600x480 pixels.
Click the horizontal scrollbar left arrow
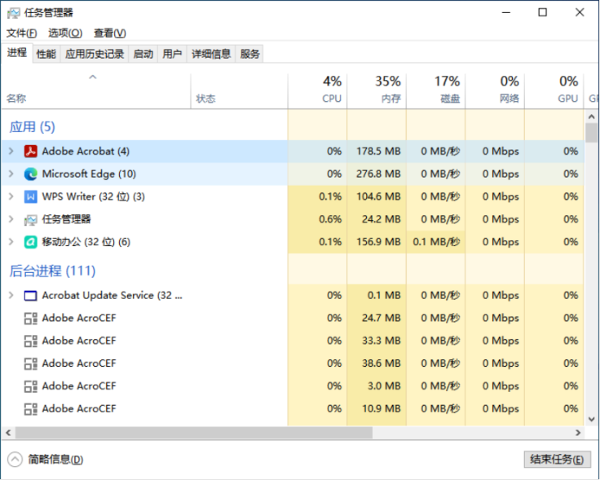pyautogui.click(x=8, y=433)
